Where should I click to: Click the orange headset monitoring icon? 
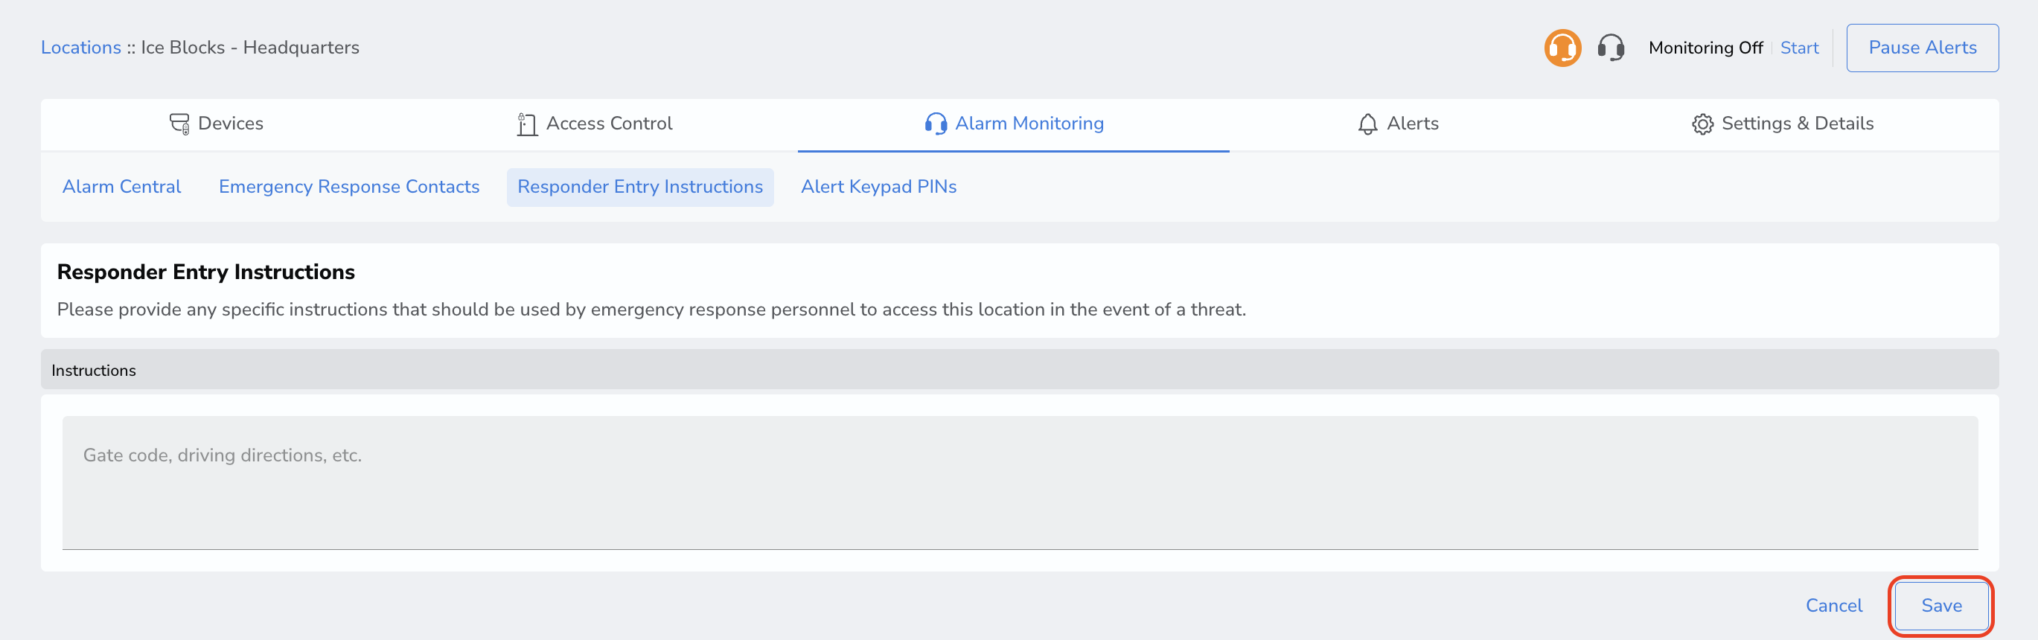1562,48
